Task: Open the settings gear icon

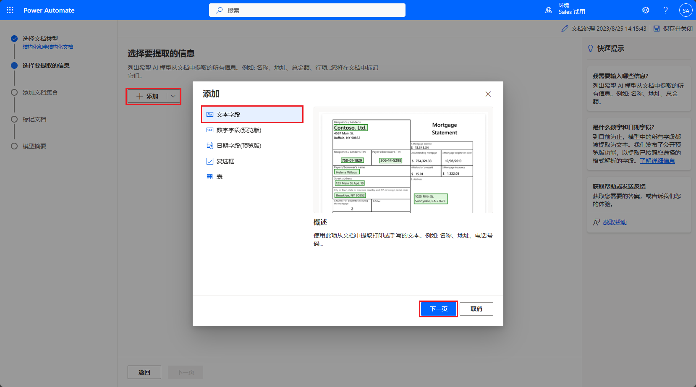Action: 646,10
